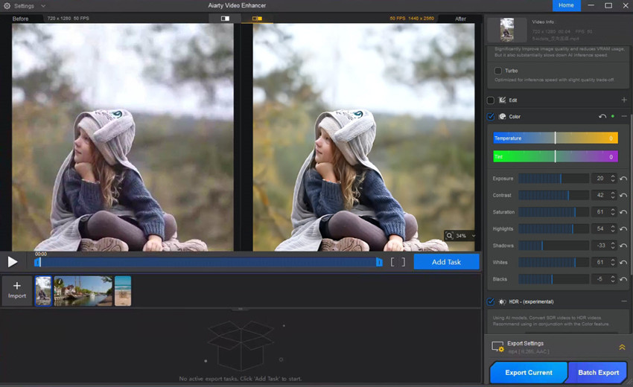Open the Export Settings monitor icon

(497, 347)
